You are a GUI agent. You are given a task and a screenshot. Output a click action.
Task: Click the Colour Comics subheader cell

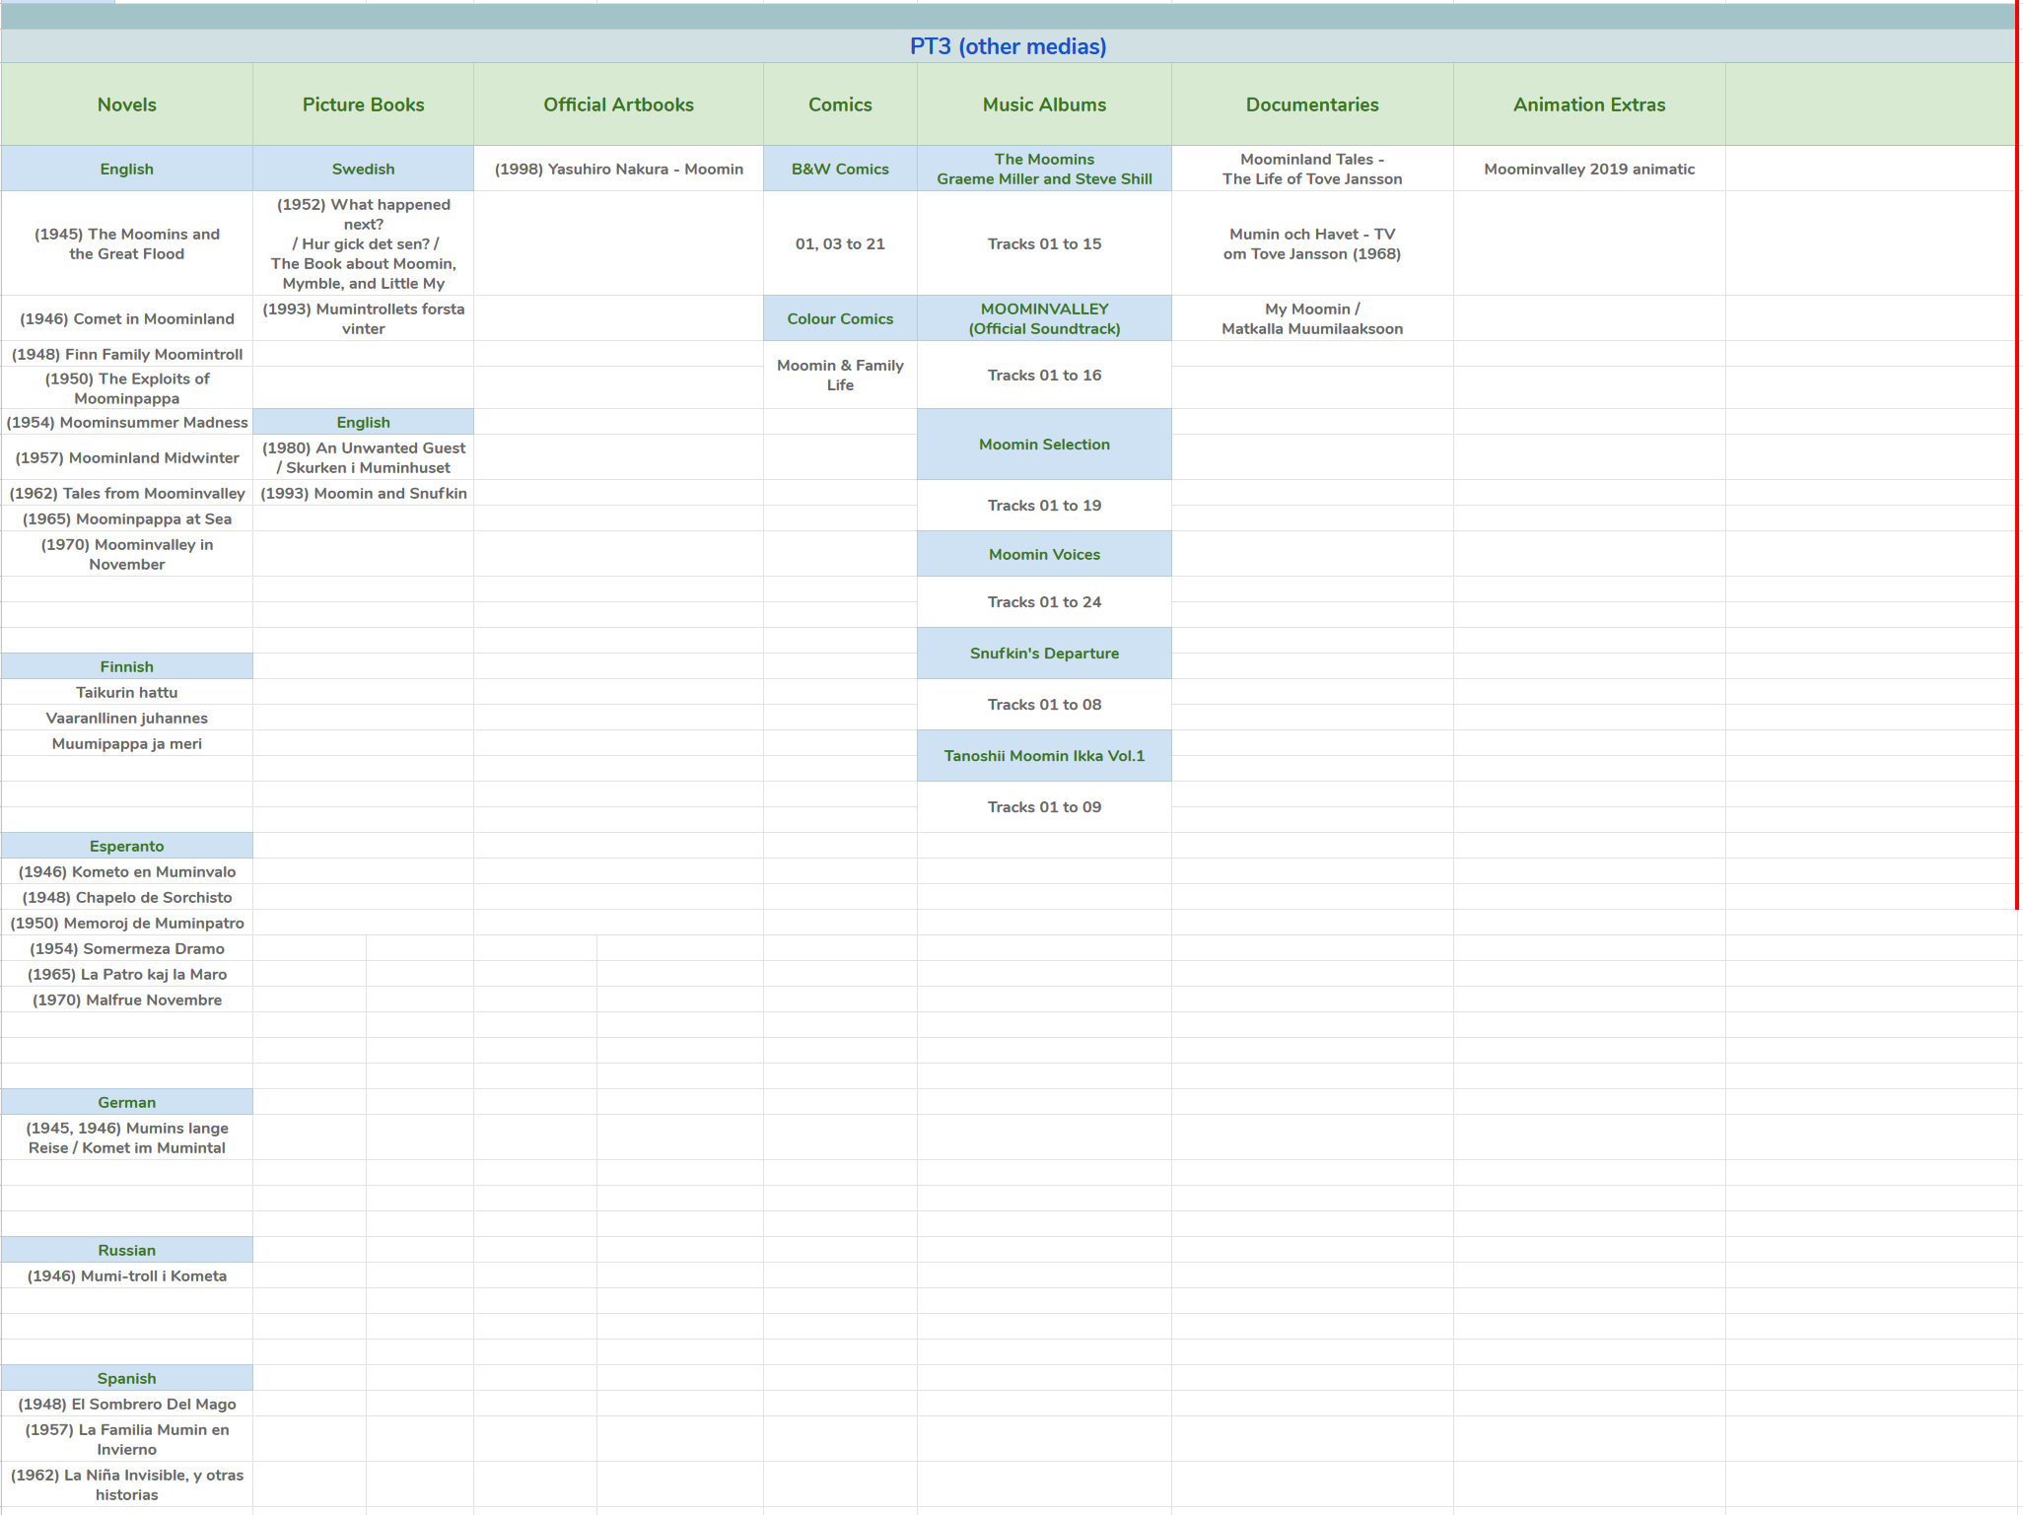tap(840, 318)
